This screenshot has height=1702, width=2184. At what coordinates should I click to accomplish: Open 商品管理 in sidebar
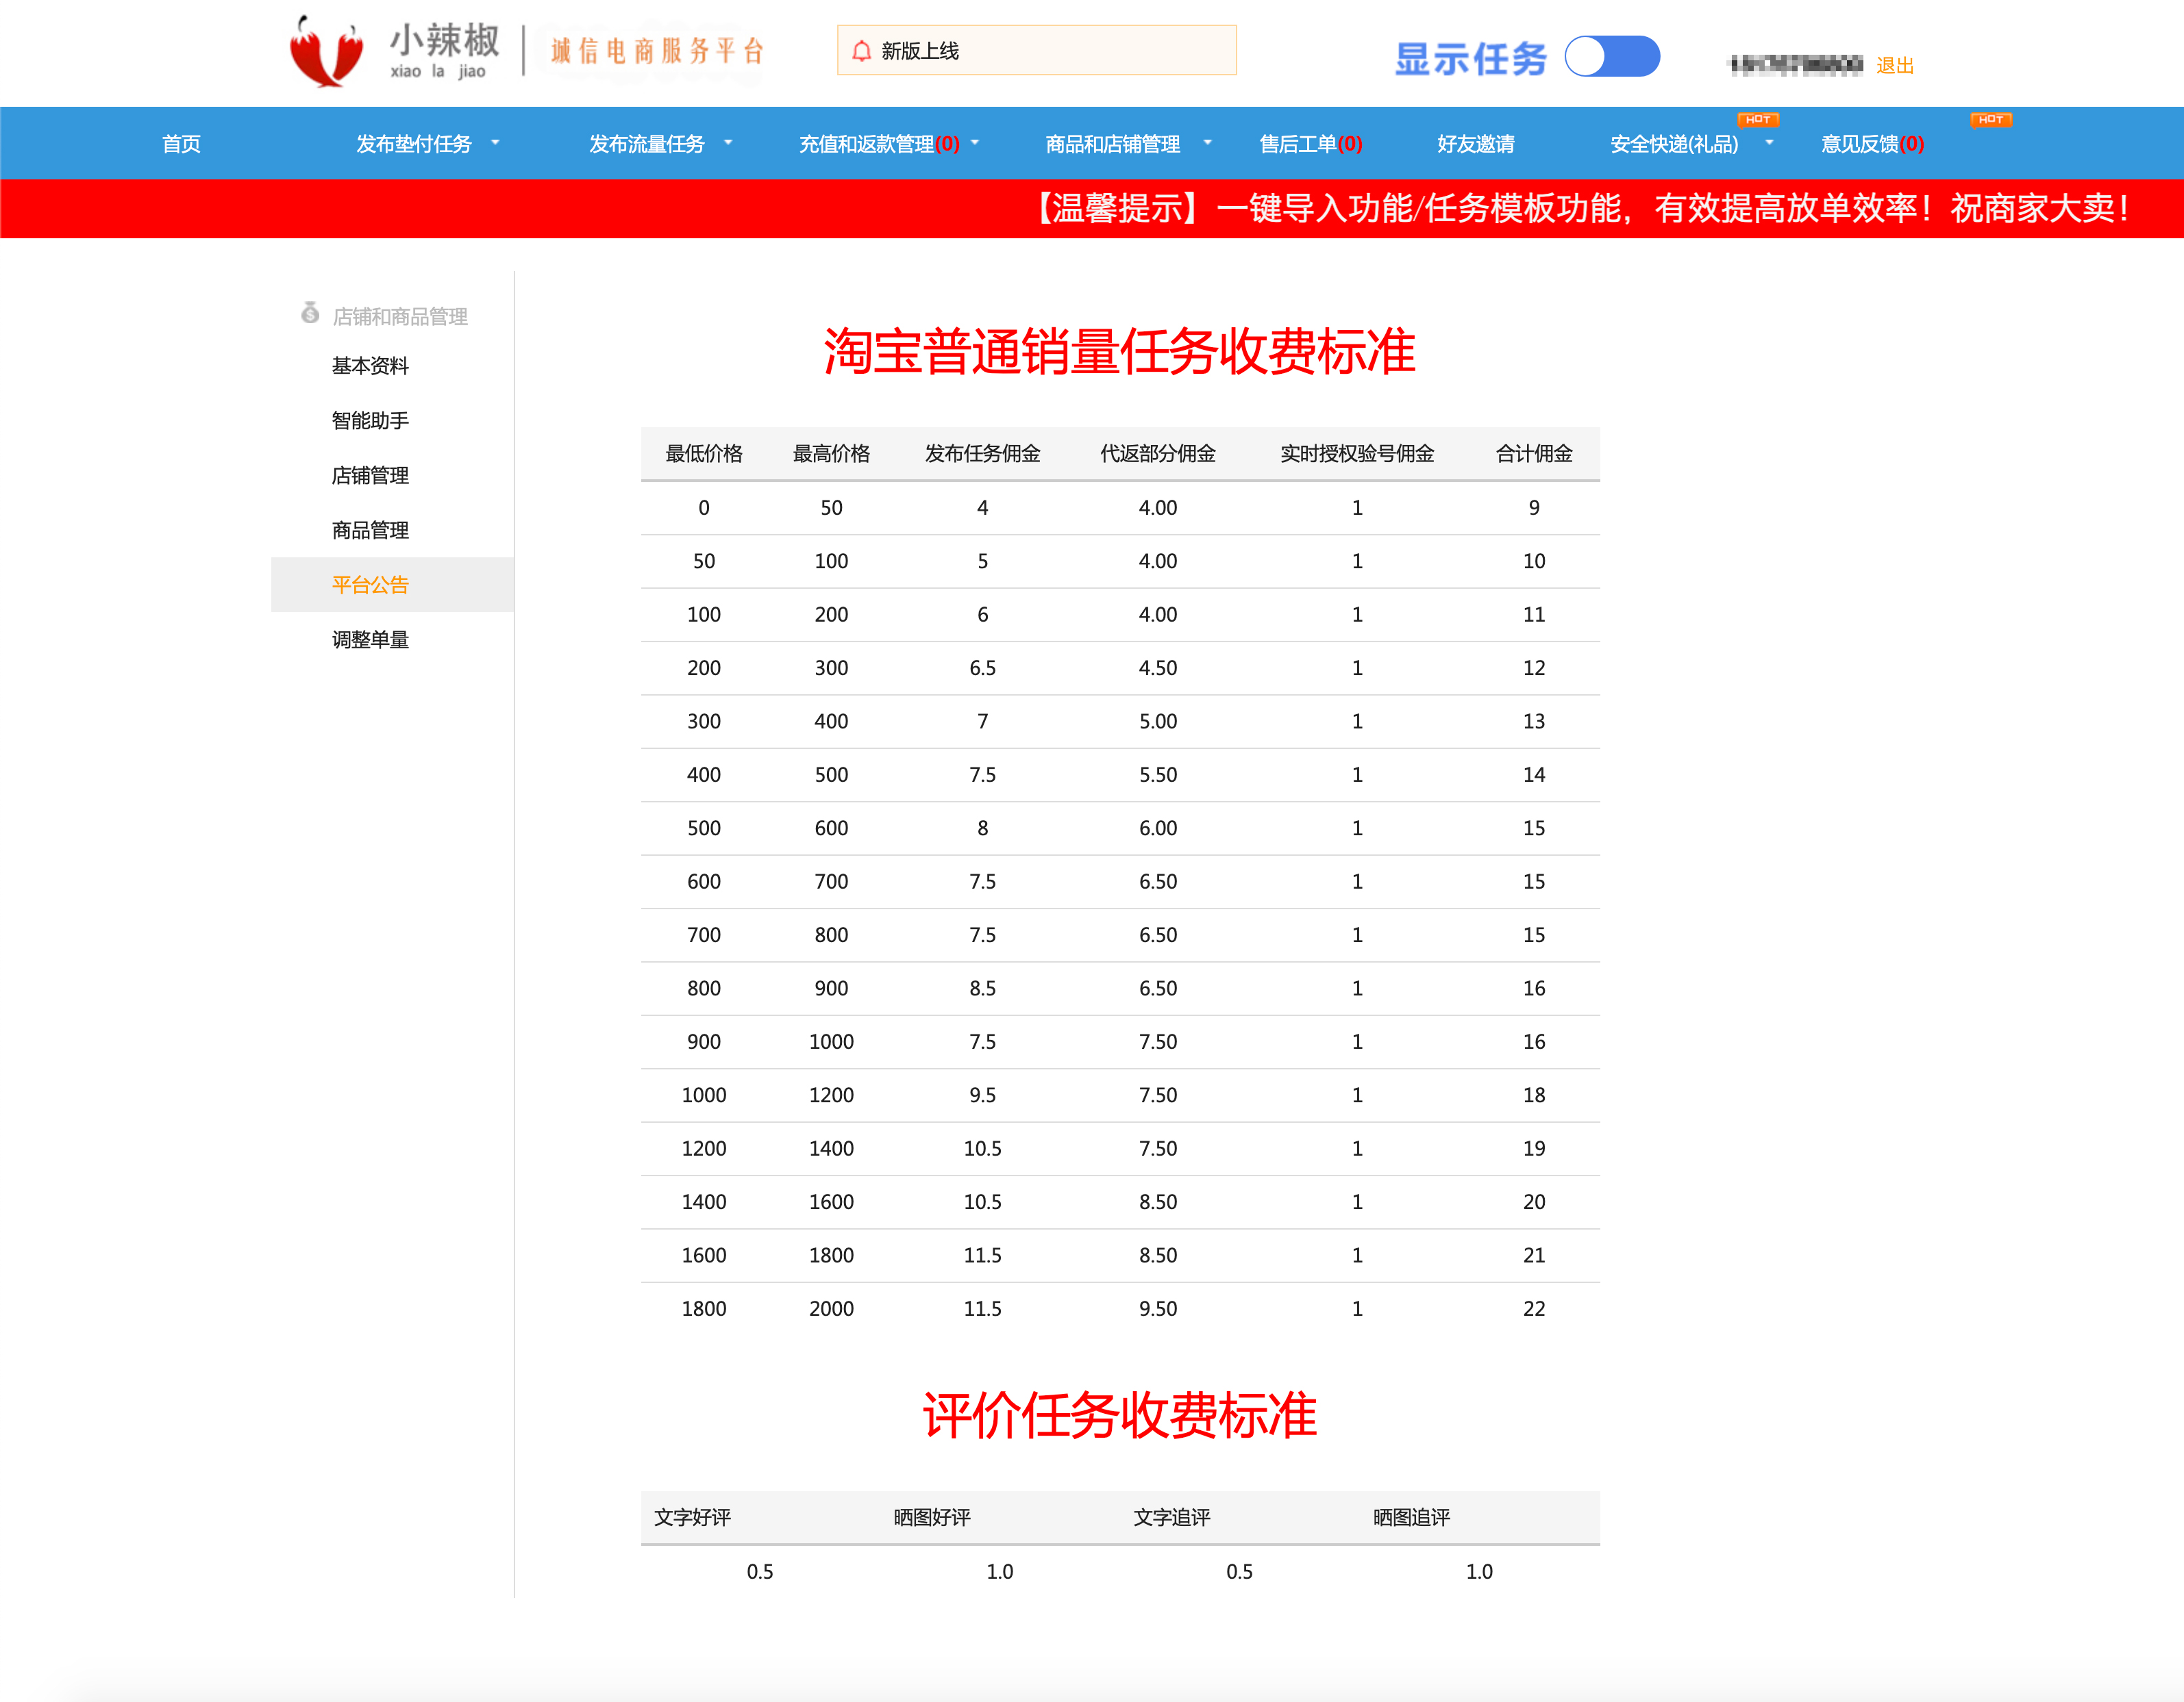pos(370,531)
